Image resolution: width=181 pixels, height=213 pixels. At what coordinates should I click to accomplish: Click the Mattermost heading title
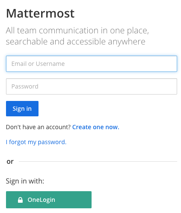coord(40,13)
